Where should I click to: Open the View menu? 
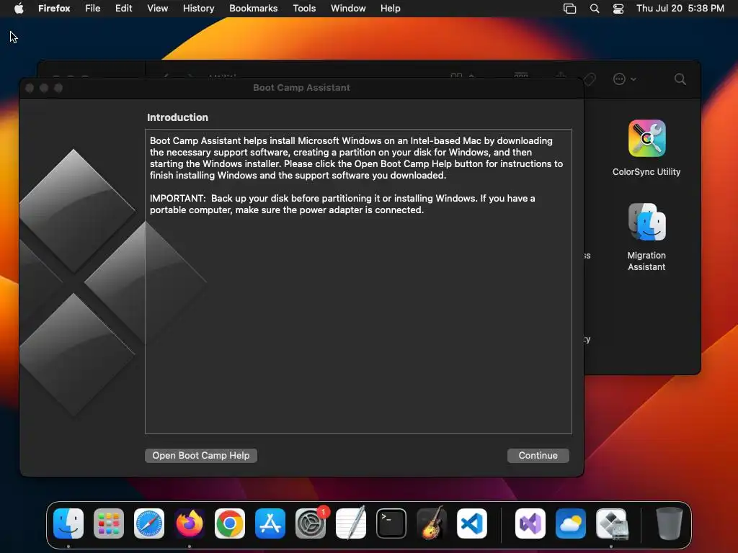[x=157, y=8]
